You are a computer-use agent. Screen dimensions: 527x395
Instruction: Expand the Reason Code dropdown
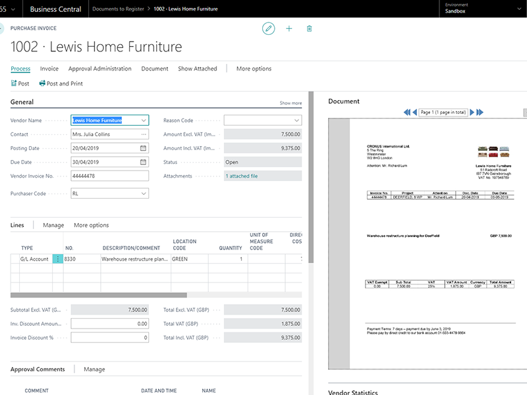pos(297,120)
